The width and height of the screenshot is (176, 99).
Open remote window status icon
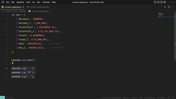click(x=2, y=97)
